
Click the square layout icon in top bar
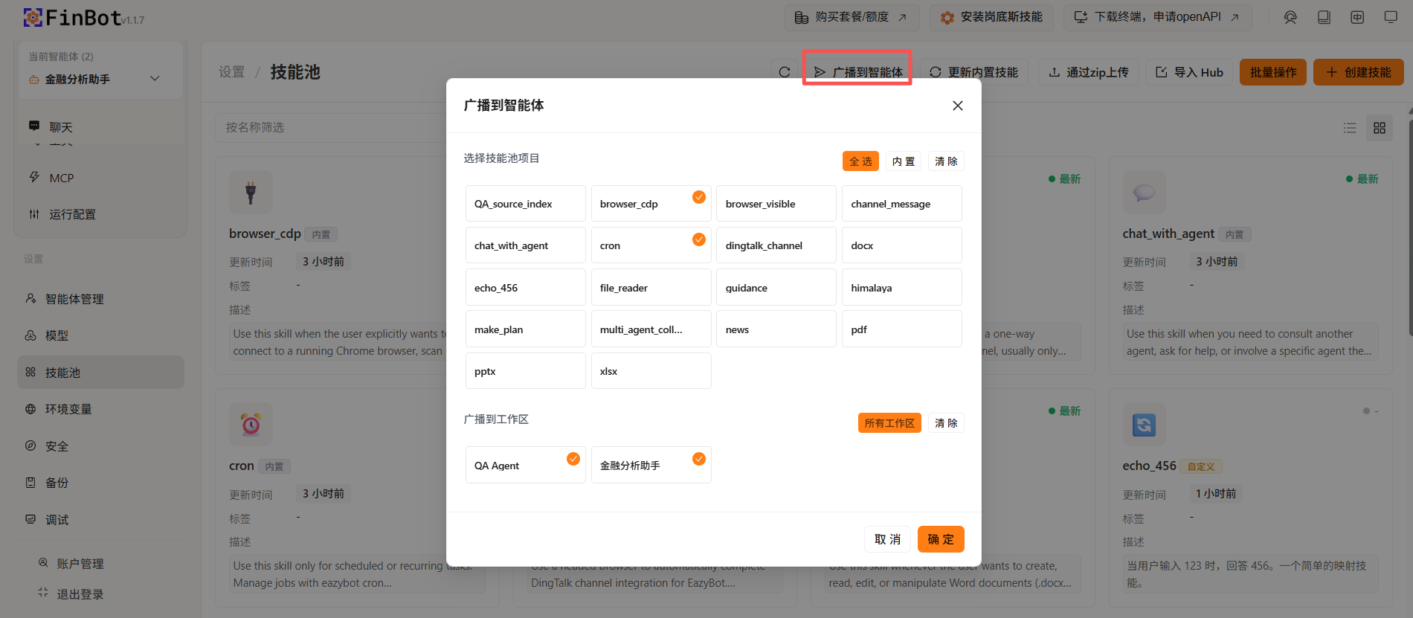(1357, 17)
